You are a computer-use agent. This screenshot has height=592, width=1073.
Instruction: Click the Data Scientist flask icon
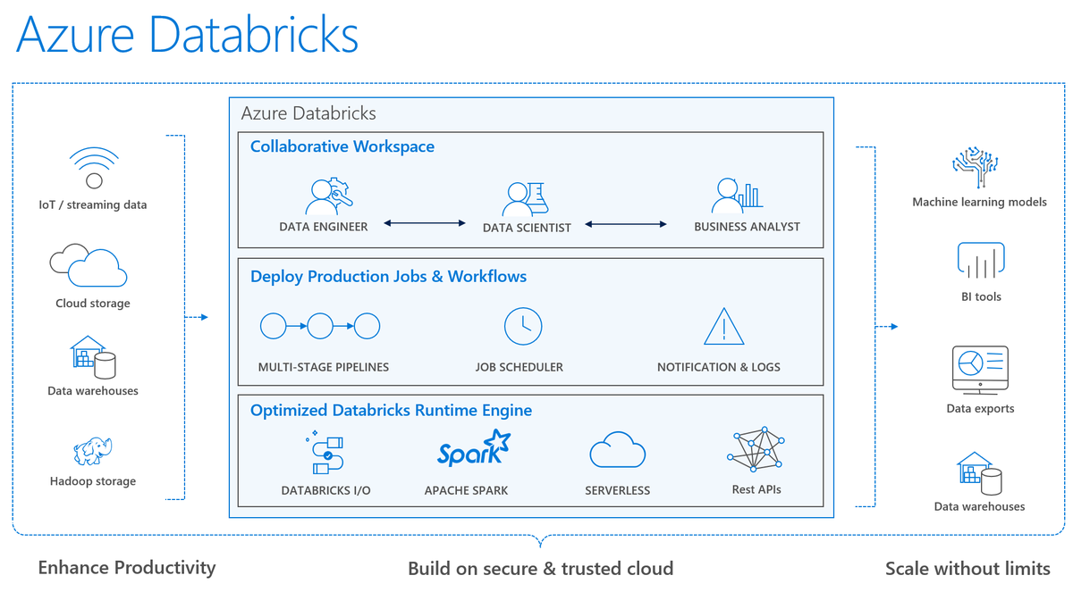coord(526,195)
